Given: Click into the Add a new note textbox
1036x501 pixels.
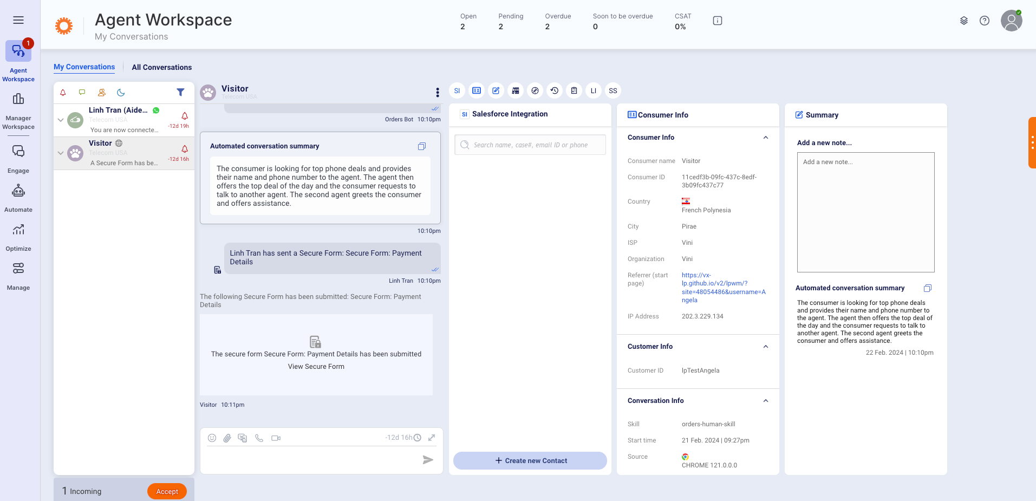Looking at the screenshot, I should point(865,212).
